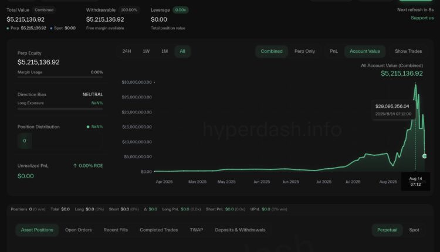Click the Combined badge beside Total Value

tap(44, 10)
